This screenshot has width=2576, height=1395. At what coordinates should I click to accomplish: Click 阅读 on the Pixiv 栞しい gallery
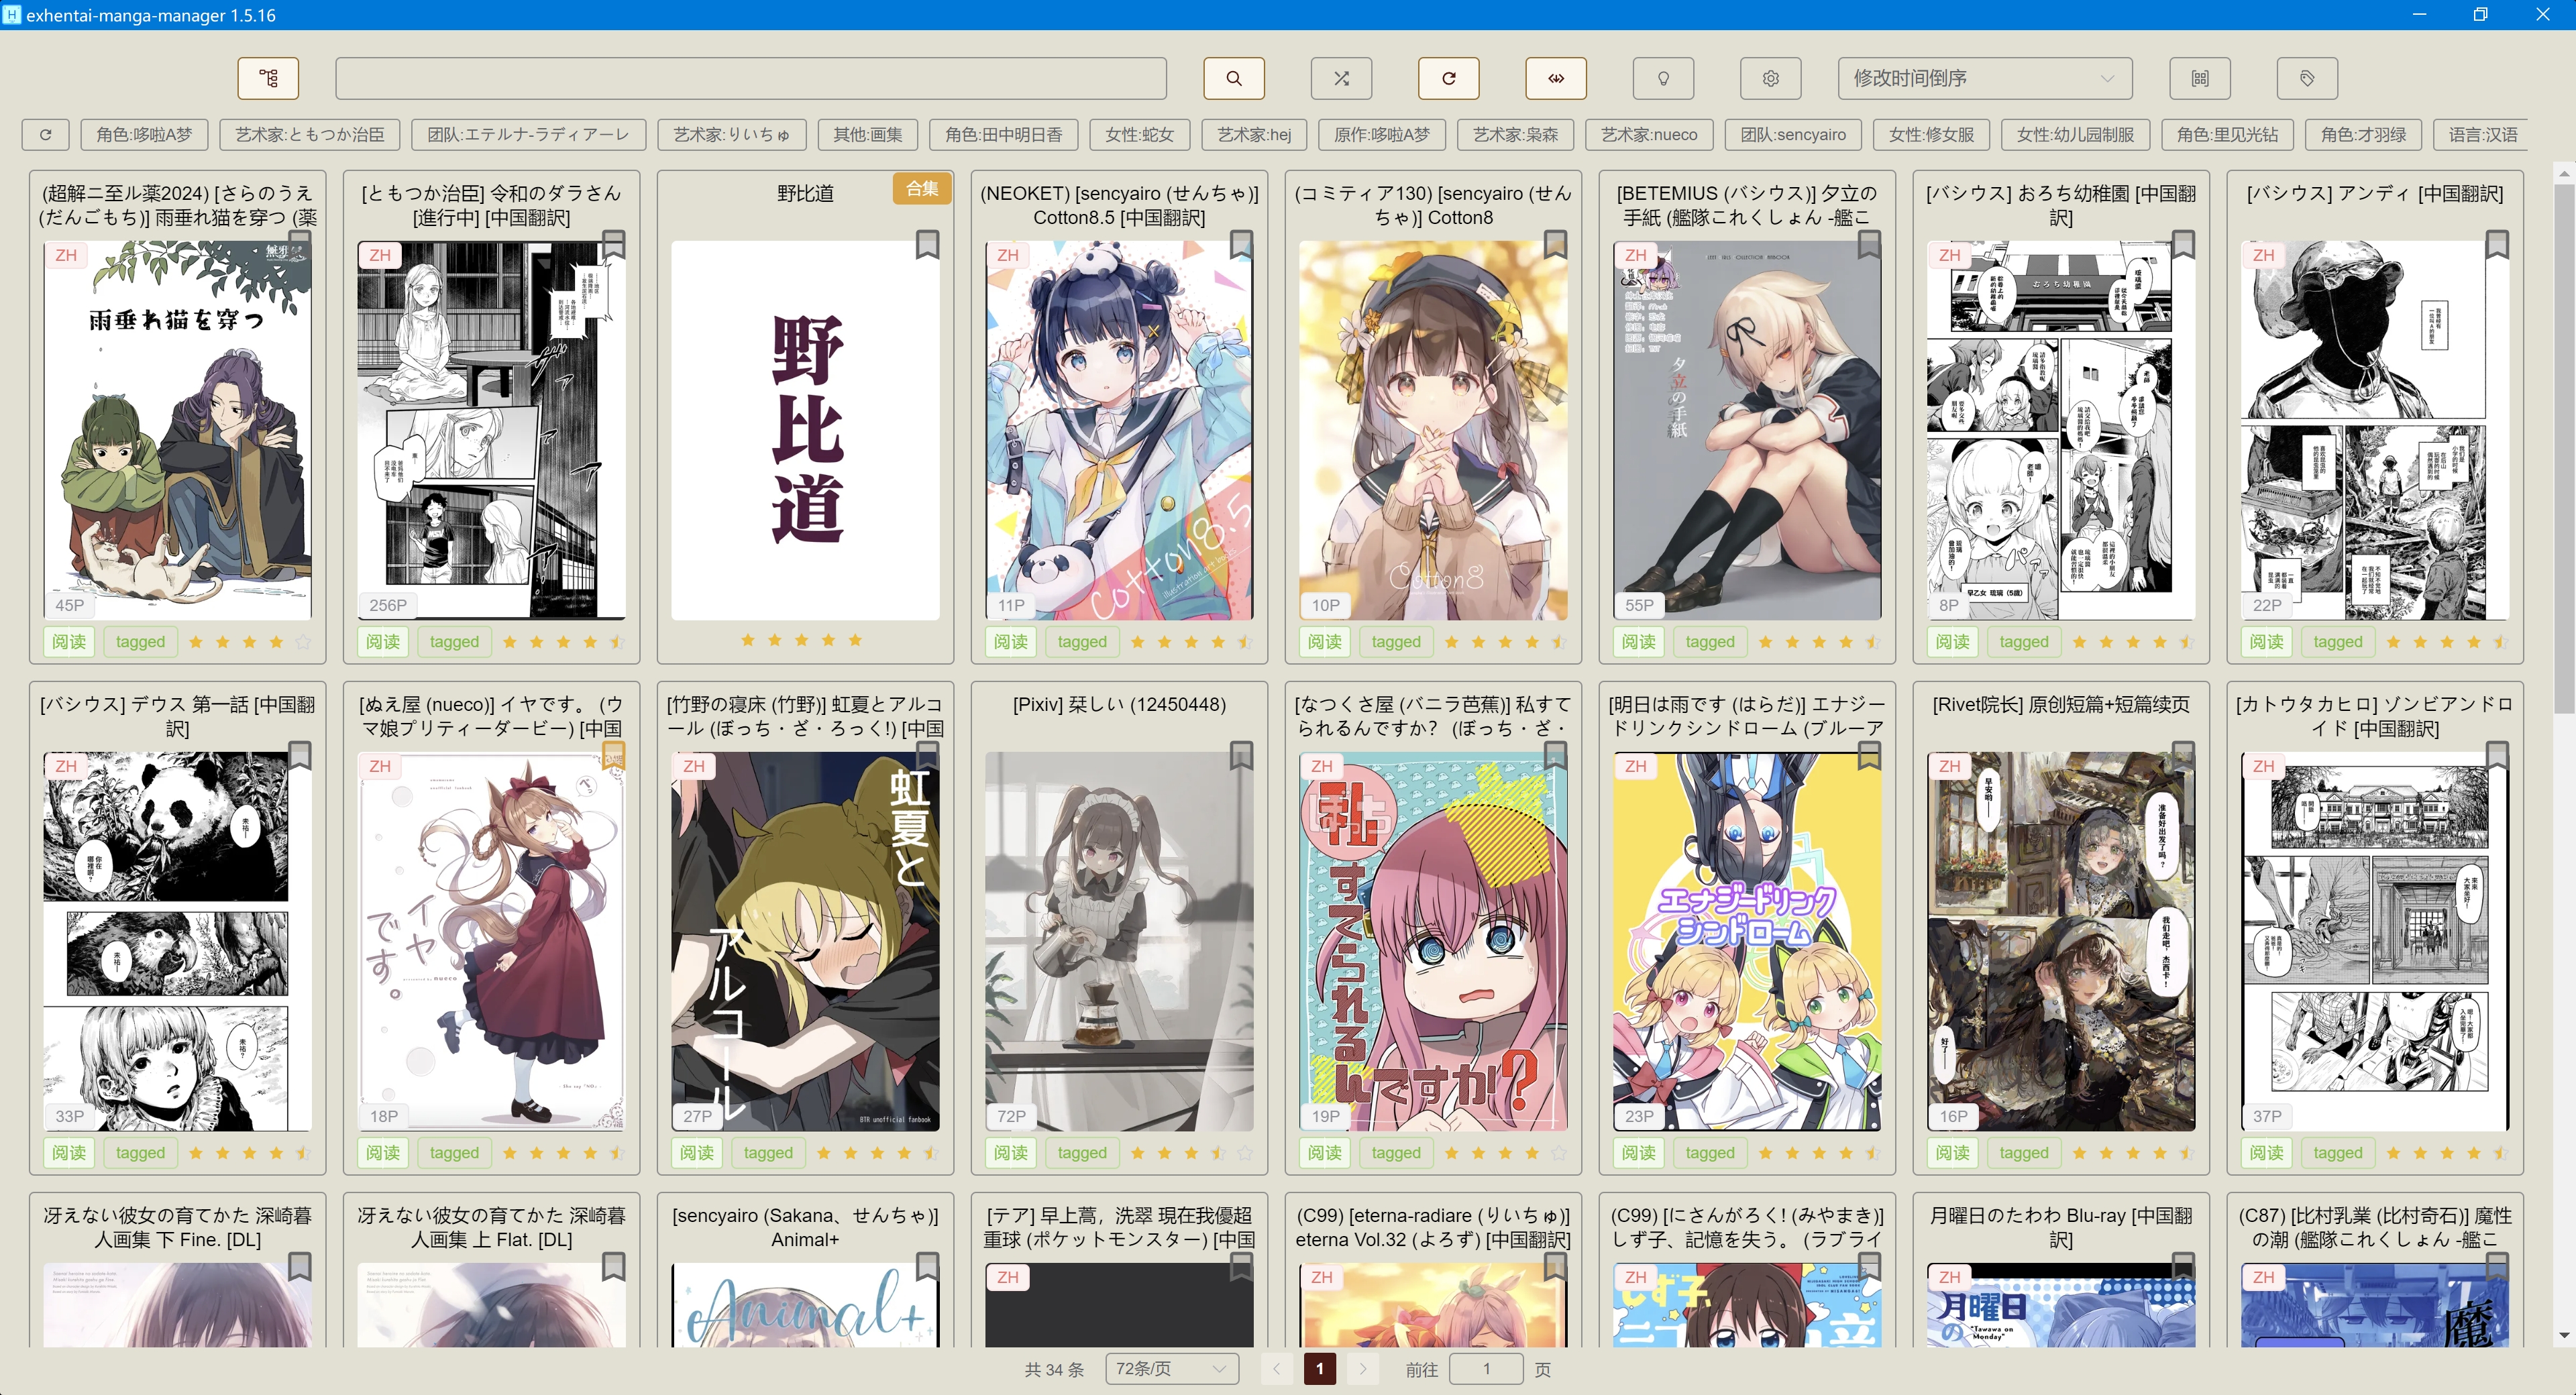pyautogui.click(x=1010, y=1152)
